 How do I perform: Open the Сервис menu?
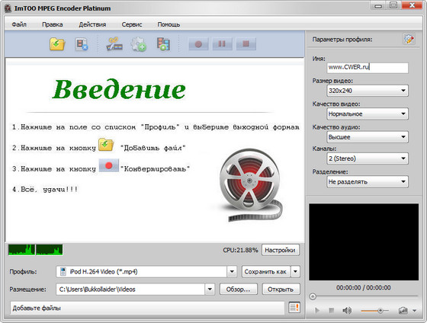(132, 24)
